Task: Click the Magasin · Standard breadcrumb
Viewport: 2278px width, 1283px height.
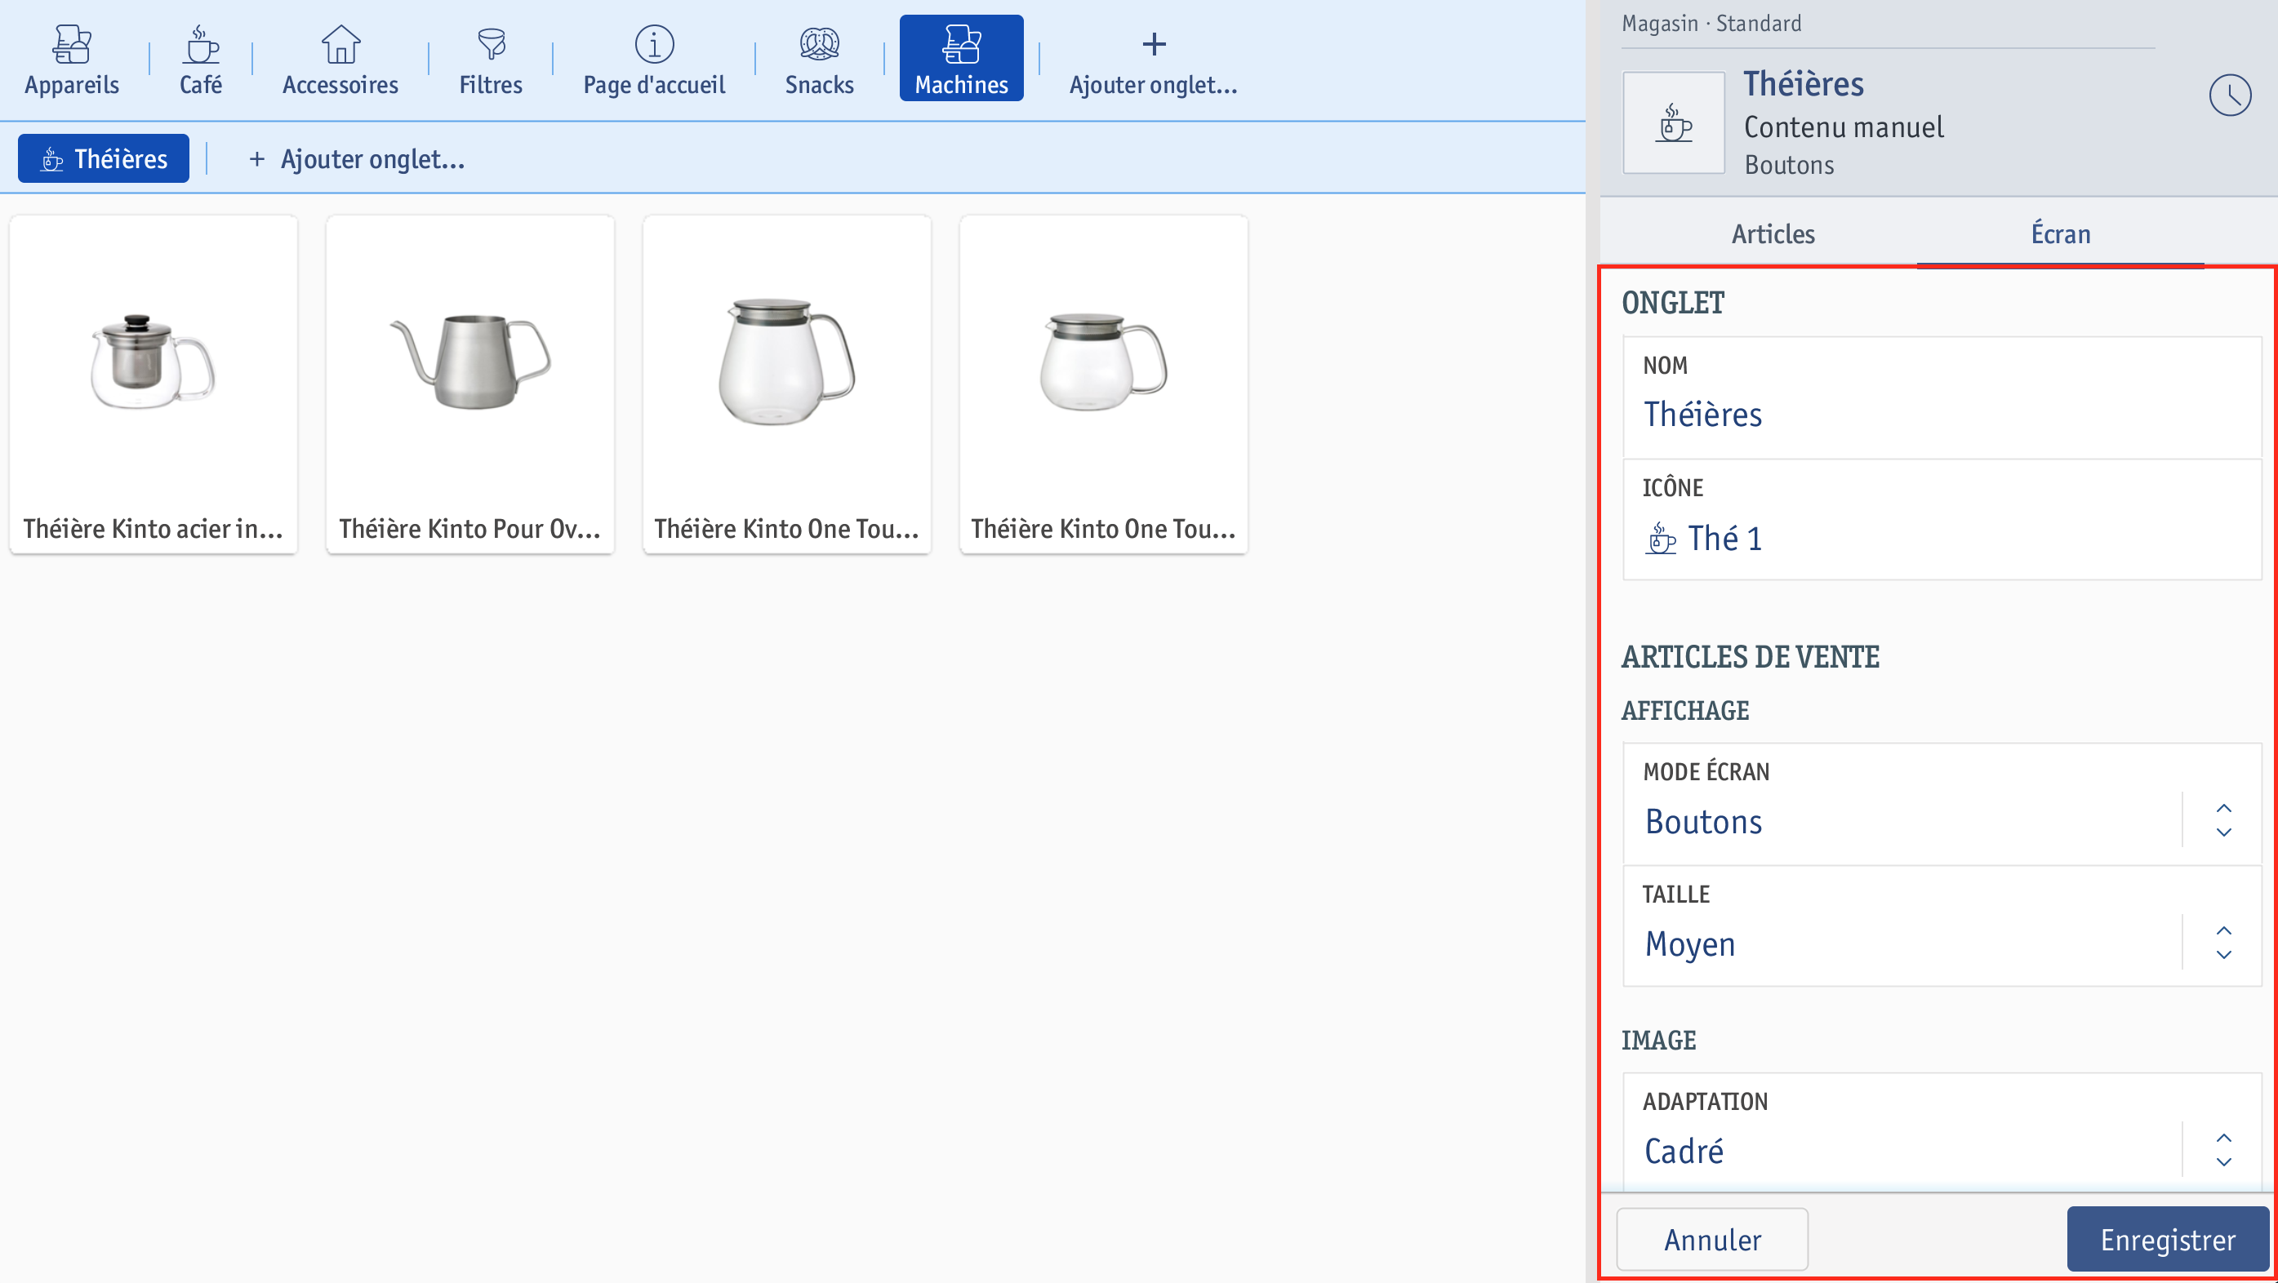Action: pyautogui.click(x=1711, y=24)
